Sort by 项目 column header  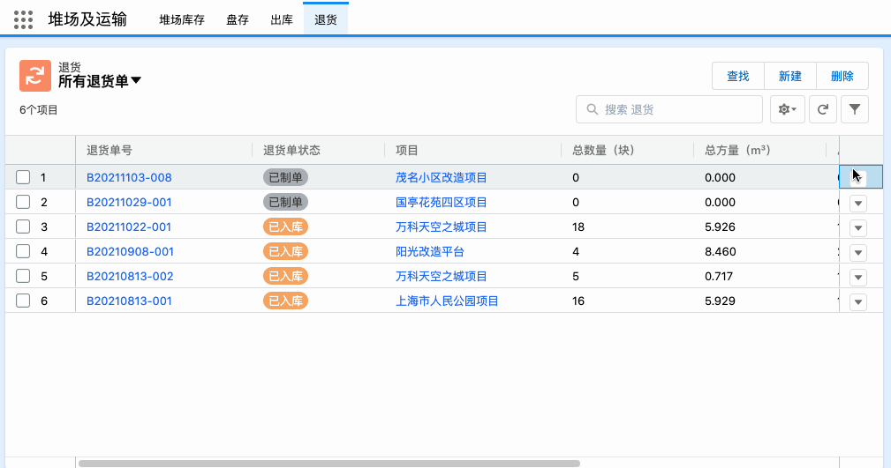pyautogui.click(x=407, y=151)
